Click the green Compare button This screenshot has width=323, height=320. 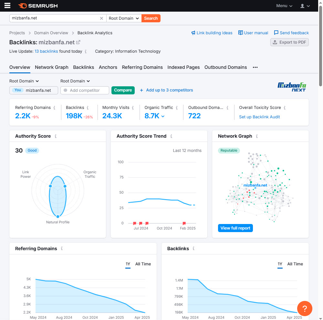pyautogui.click(x=123, y=90)
